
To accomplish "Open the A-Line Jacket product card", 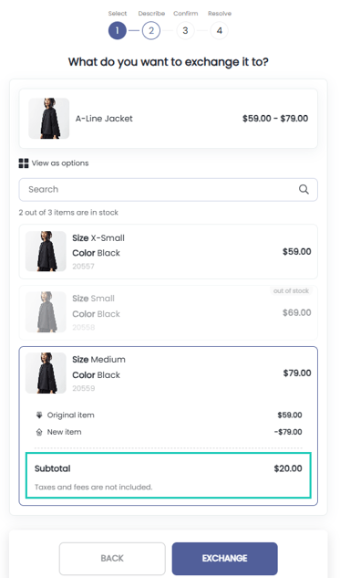I will tap(168, 119).
